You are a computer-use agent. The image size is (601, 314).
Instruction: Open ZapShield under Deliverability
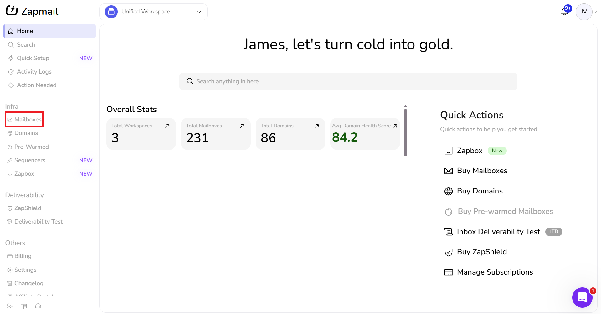28,208
